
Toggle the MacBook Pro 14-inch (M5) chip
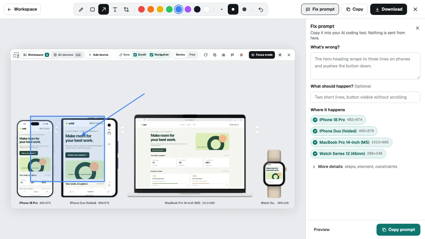(351, 142)
